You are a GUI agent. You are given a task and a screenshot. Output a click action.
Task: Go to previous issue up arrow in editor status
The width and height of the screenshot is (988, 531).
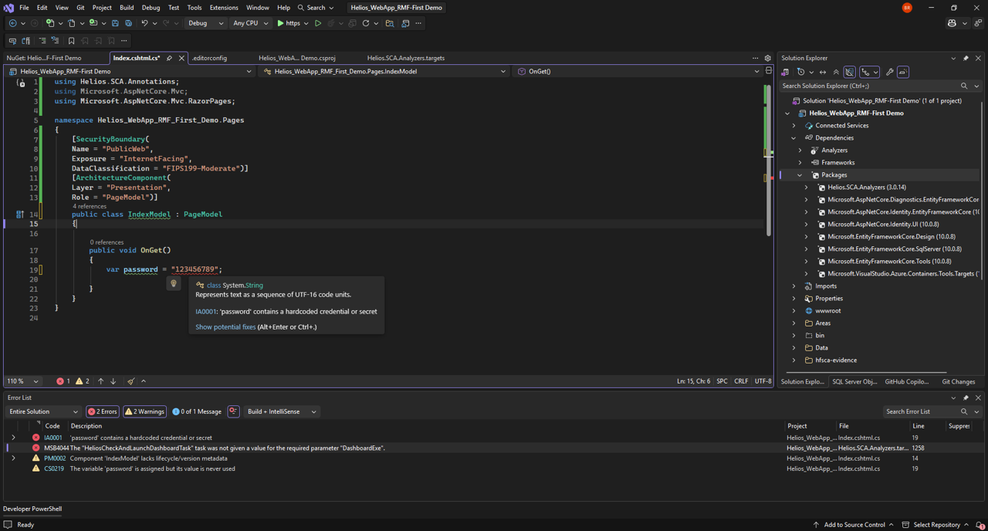pos(100,381)
